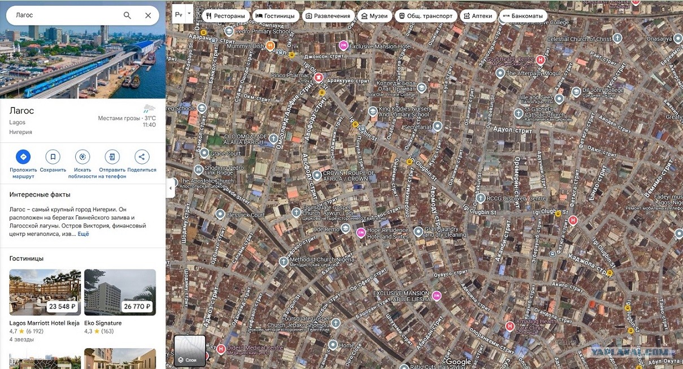Click the Местами грозы weather text
This screenshot has width=683, height=369.
pyautogui.click(x=119, y=118)
